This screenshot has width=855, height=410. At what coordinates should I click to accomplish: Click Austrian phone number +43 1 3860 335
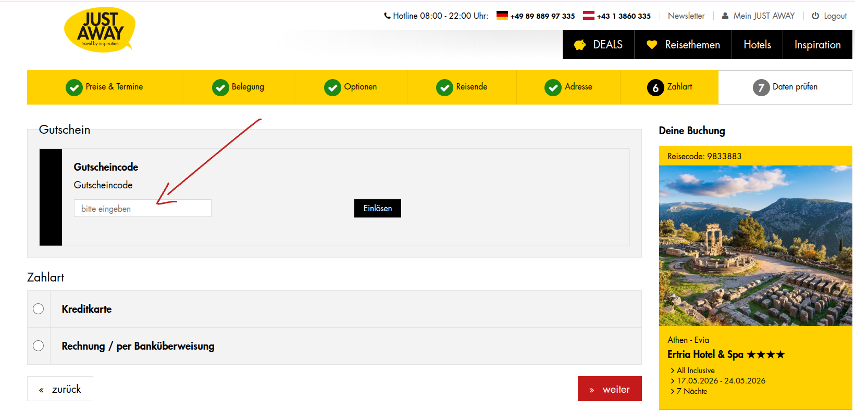tap(624, 16)
